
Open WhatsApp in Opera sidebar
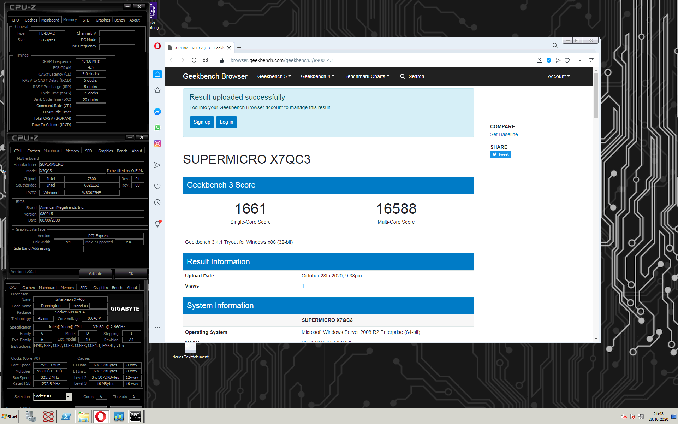[x=157, y=128]
